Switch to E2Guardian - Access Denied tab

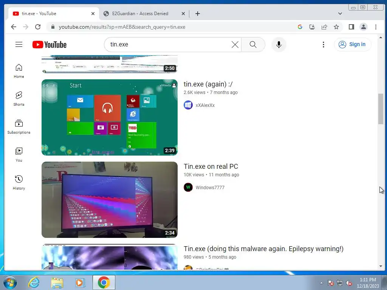pos(144,14)
